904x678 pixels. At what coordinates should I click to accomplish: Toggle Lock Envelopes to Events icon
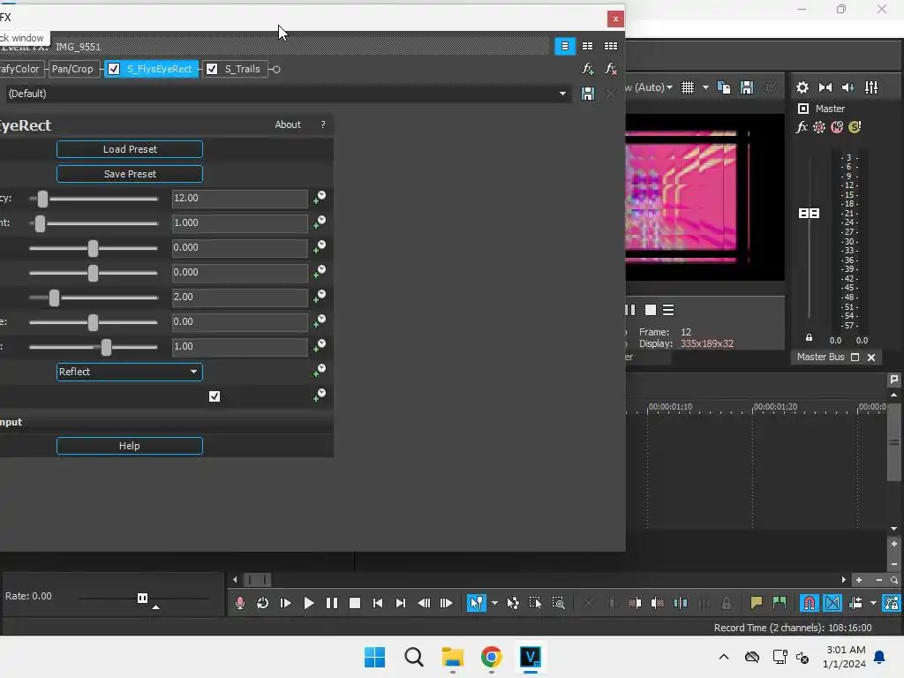891,603
